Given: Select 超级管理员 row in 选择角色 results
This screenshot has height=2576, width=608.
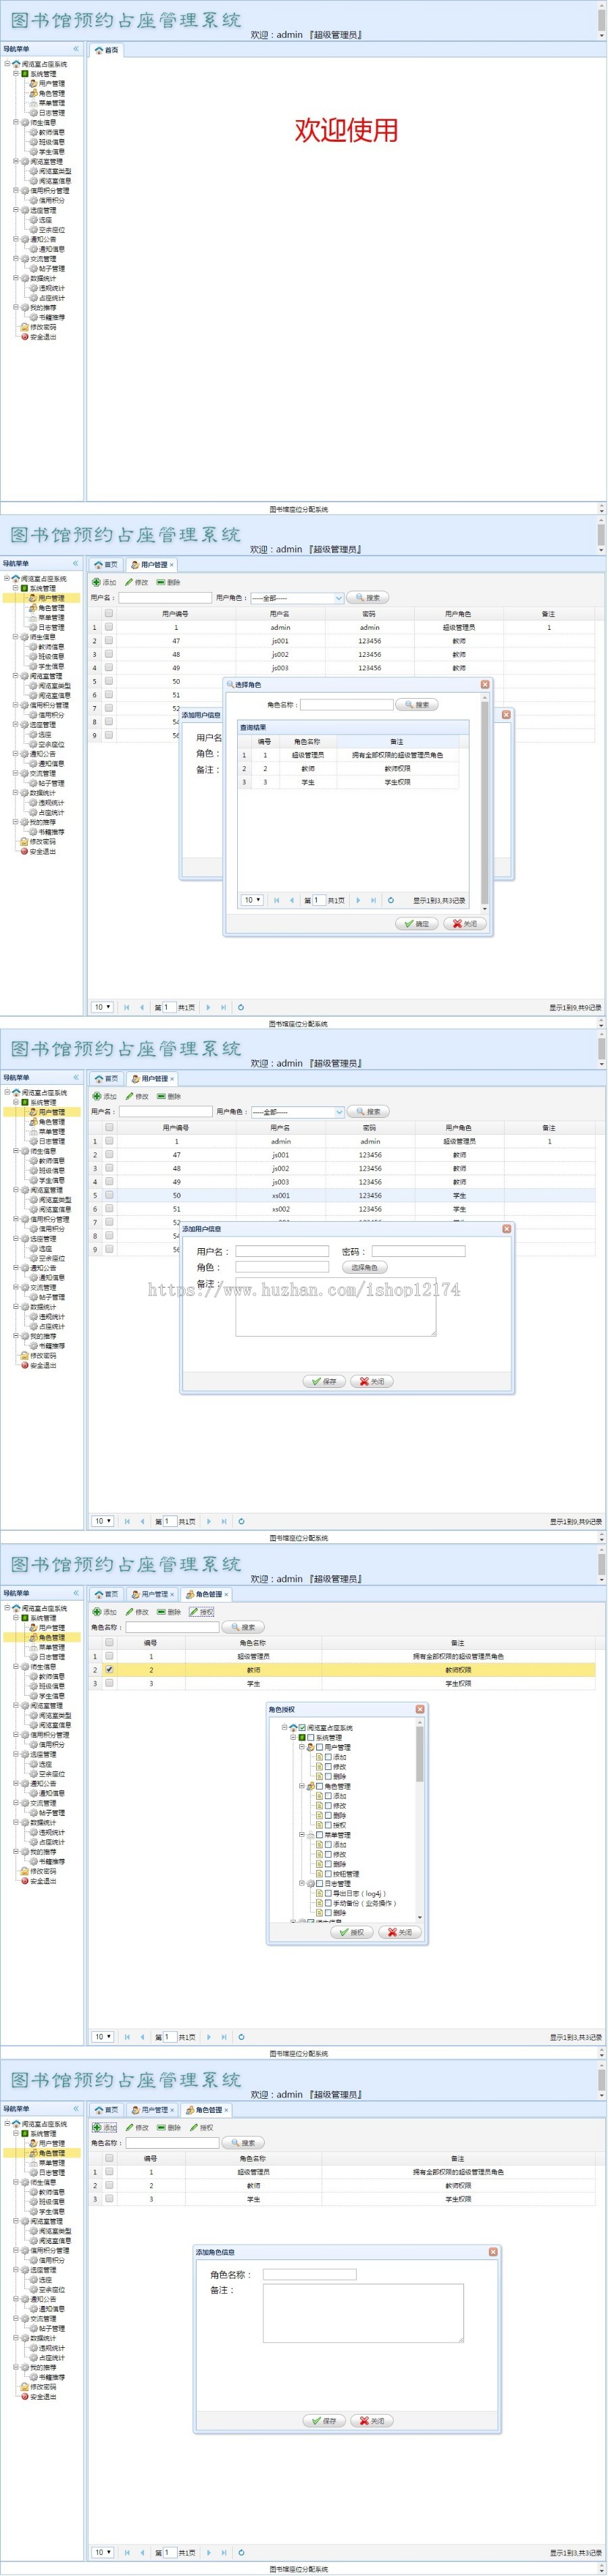Looking at the screenshot, I should [349, 755].
